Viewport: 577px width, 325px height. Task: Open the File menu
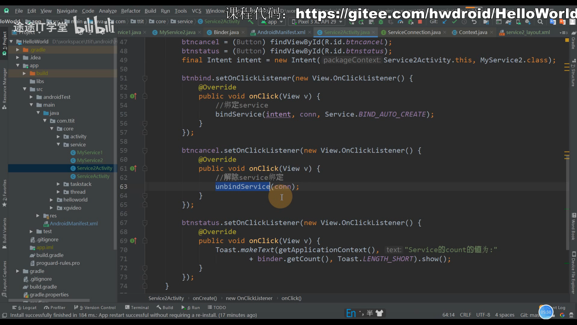pyautogui.click(x=19, y=11)
